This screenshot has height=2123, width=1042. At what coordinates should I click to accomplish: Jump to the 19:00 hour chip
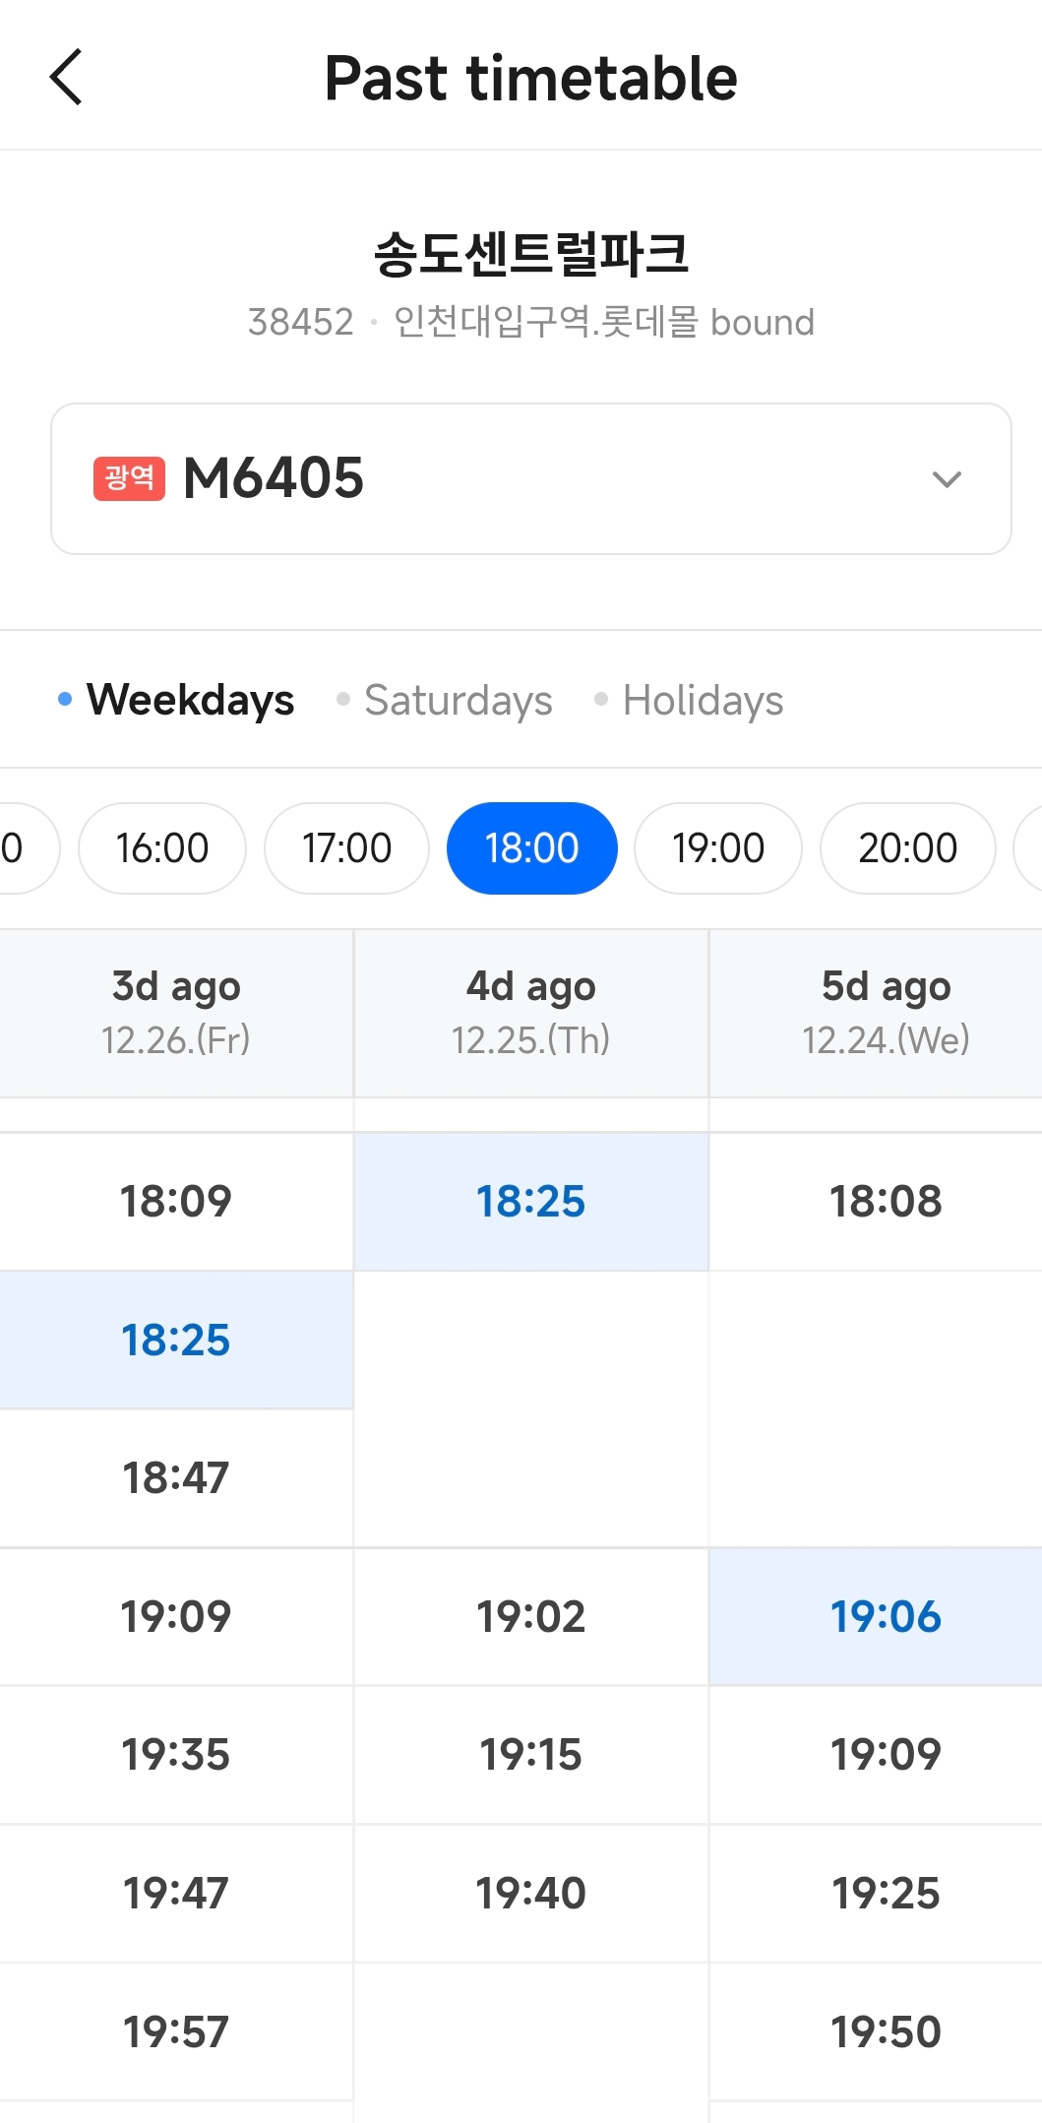[718, 848]
